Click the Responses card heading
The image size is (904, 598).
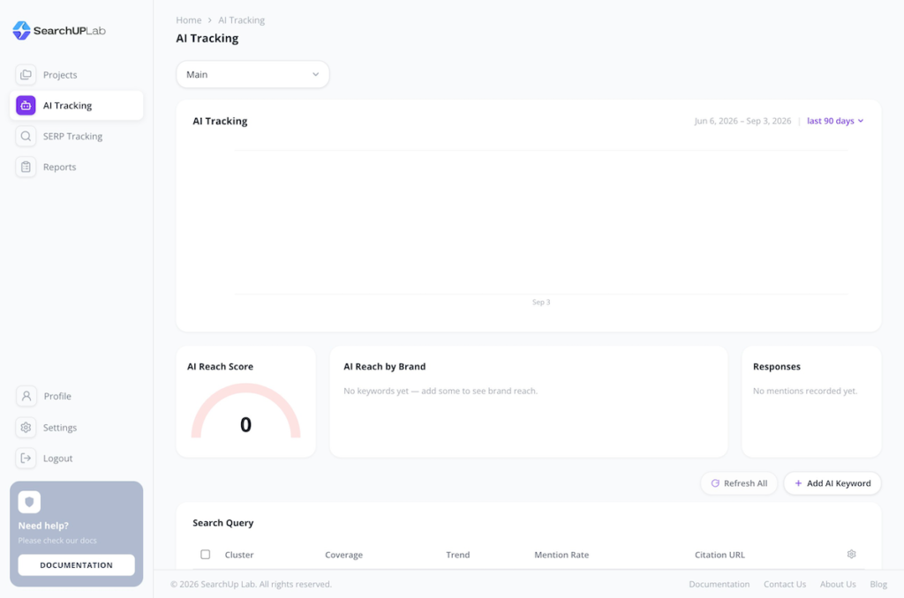point(777,366)
